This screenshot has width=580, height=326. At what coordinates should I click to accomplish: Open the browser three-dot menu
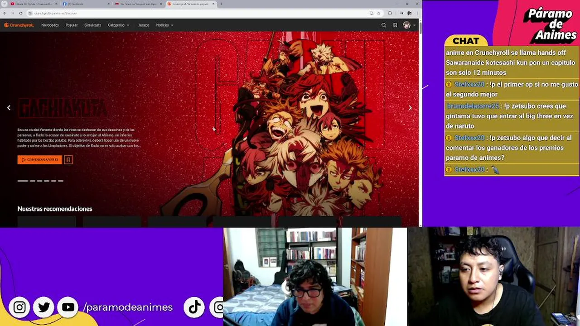417,13
